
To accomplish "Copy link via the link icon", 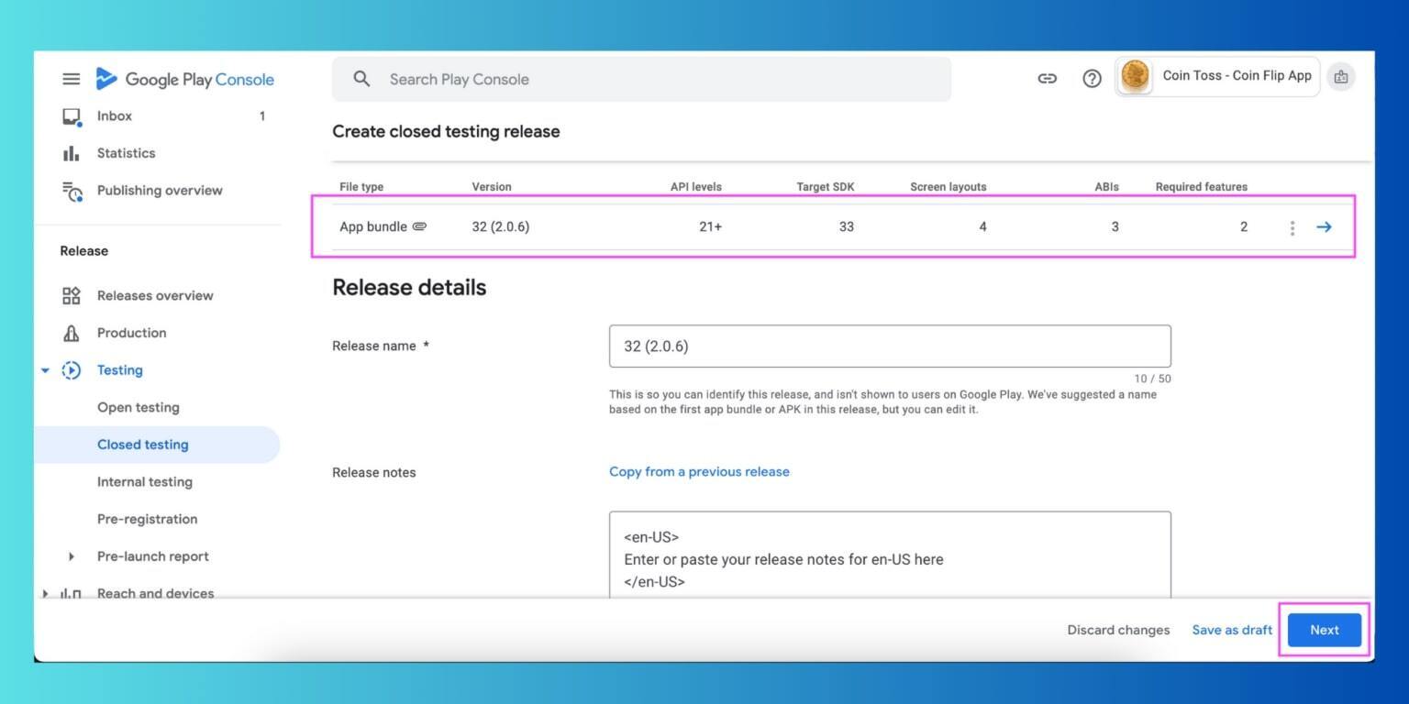I will pyautogui.click(x=1047, y=79).
